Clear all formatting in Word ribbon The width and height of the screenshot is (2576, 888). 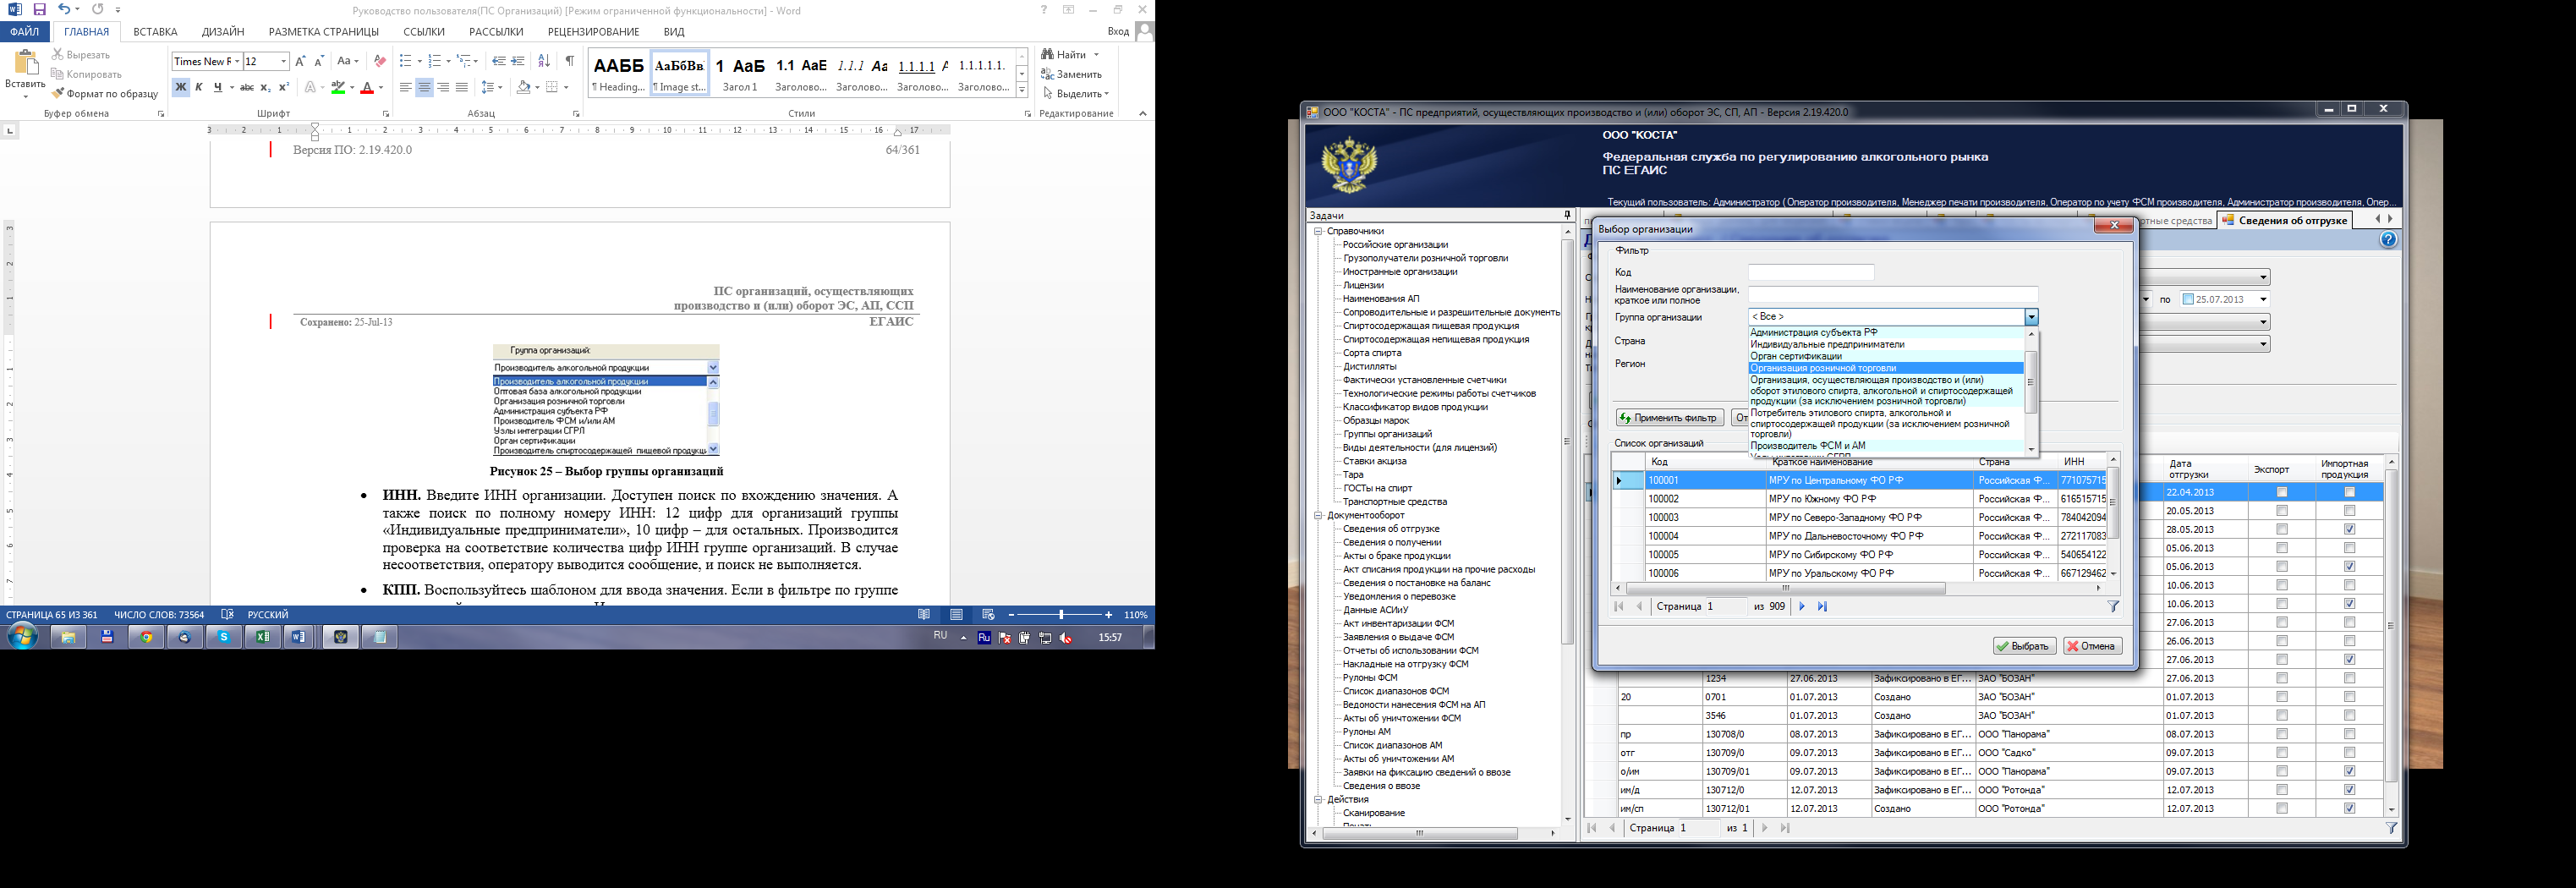(379, 62)
